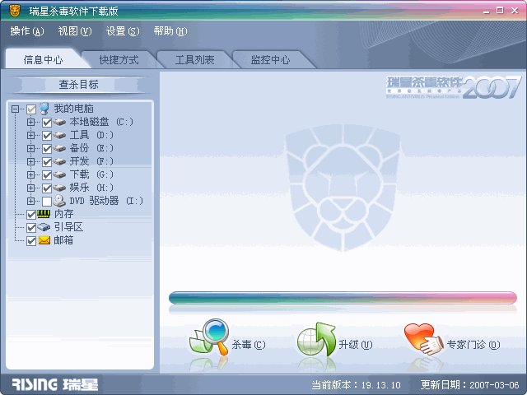Click the 专家门诊(O) button label
527x395 pixels.
pyautogui.click(x=473, y=344)
